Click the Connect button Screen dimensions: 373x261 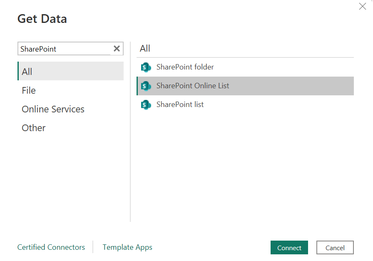point(289,247)
